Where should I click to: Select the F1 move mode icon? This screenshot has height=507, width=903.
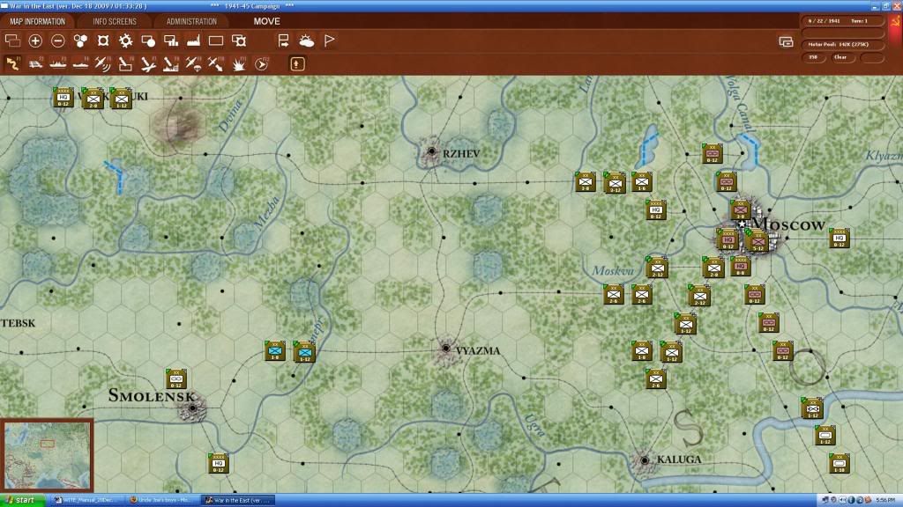point(13,63)
